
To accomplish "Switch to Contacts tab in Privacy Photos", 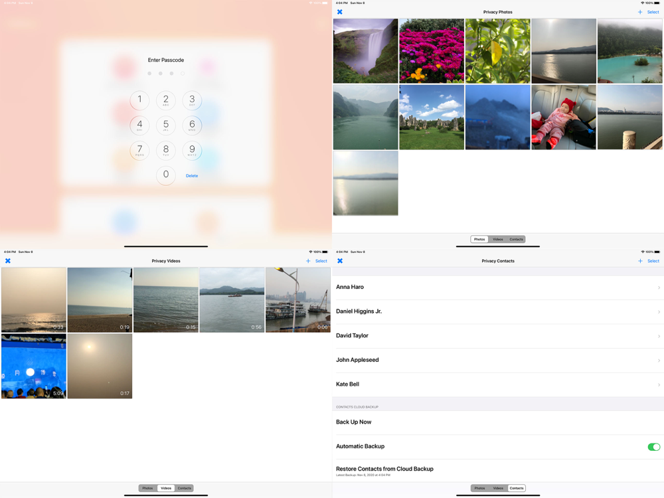I will (516, 239).
